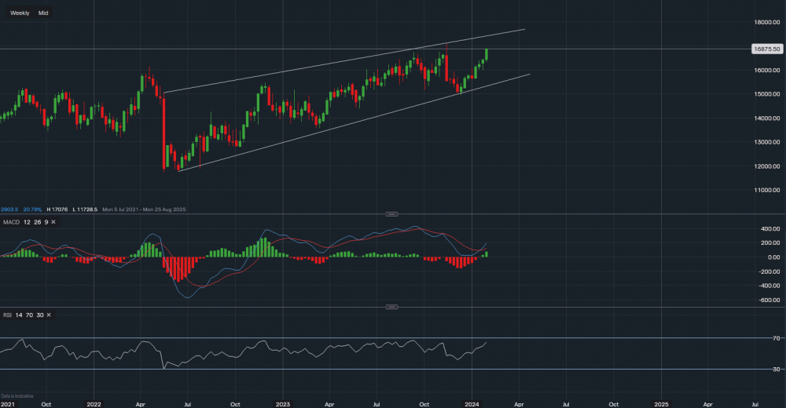
Task: Click the 16875.50 current price tag
Action: [x=766, y=49]
